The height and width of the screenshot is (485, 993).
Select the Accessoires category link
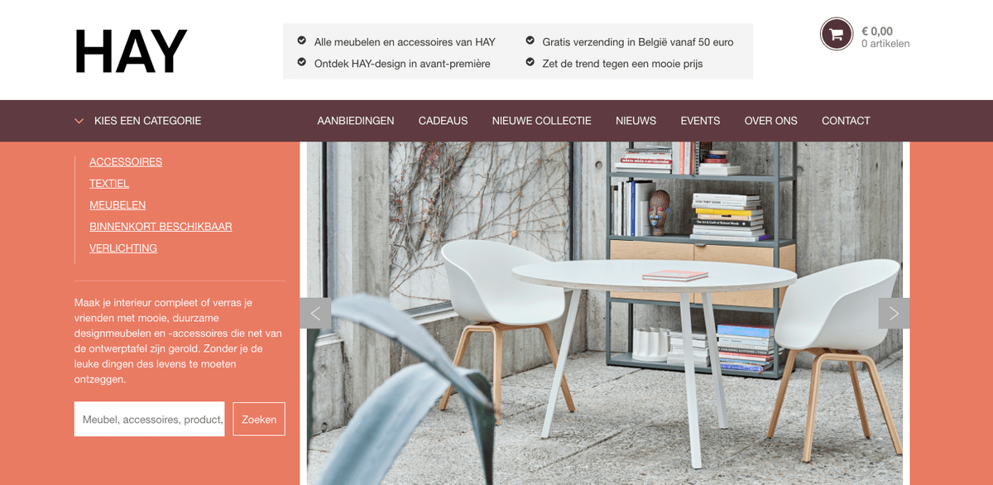click(126, 161)
